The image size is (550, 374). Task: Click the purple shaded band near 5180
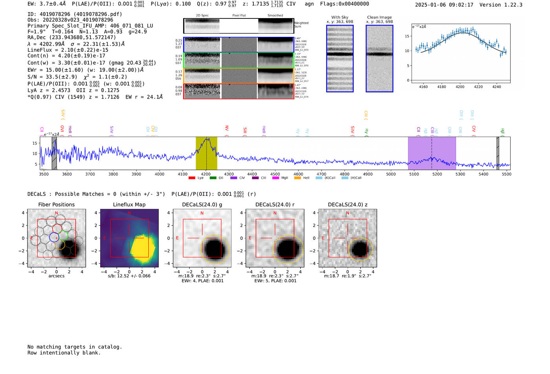[432, 153]
